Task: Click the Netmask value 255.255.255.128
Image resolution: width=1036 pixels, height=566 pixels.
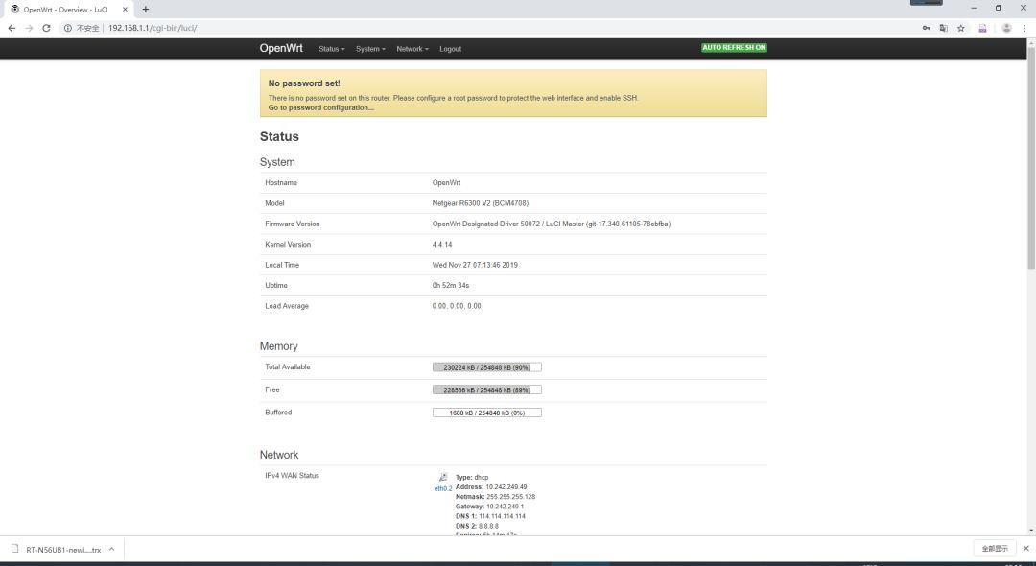Action: 510,497
